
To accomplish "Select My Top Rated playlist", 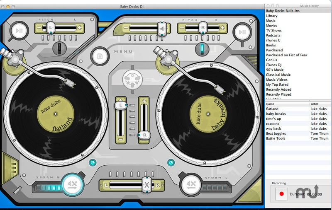I will point(298,84).
